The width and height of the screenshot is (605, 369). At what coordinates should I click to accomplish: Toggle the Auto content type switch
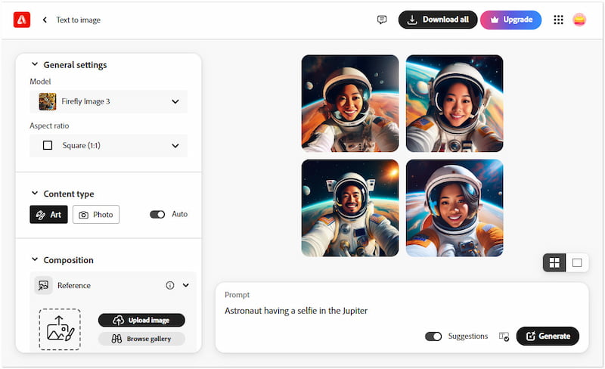(157, 215)
